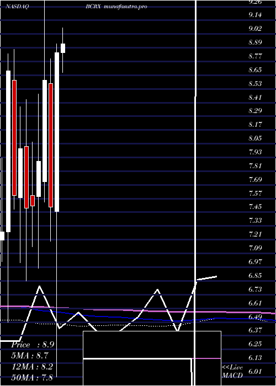The height and width of the screenshot is (386, 276).
Task: Click the 7.09 price axis label
Action: tap(255, 248)
